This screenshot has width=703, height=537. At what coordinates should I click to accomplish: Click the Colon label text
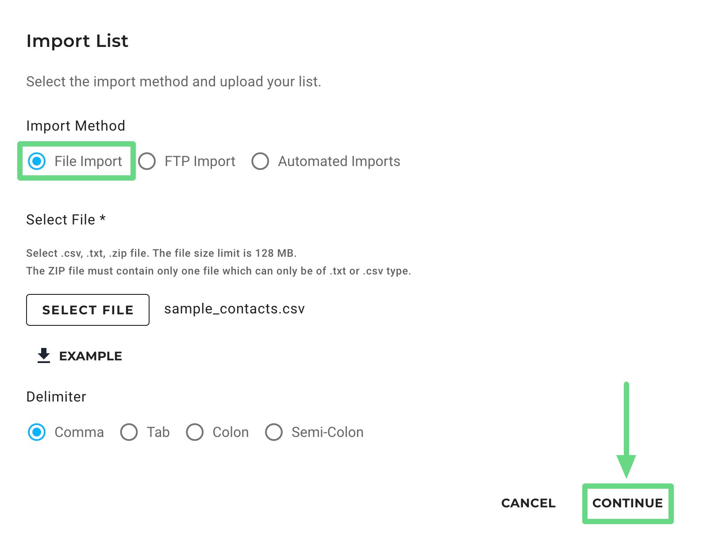pyautogui.click(x=230, y=433)
